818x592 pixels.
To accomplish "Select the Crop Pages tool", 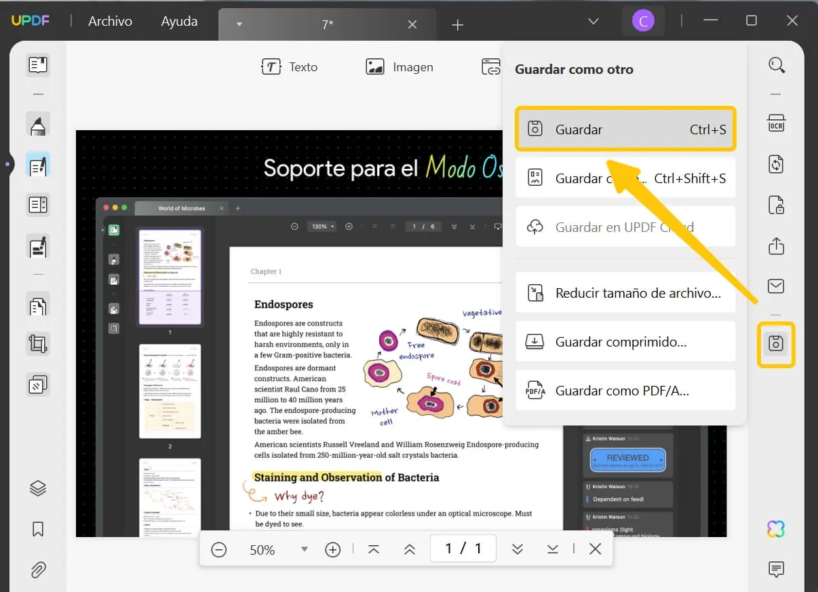I will (x=38, y=344).
